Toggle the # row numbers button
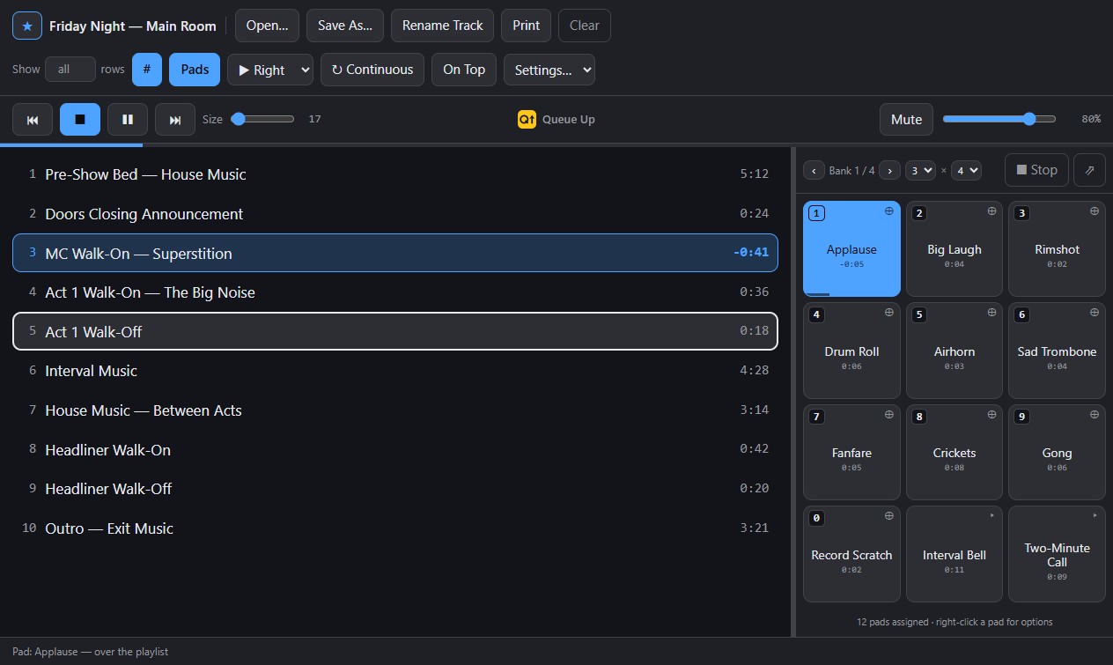Viewport: 1113px width, 665px height. [x=147, y=70]
